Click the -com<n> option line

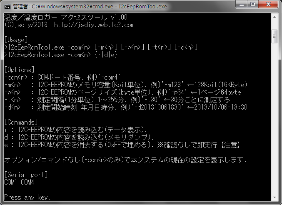tap(62, 77)
